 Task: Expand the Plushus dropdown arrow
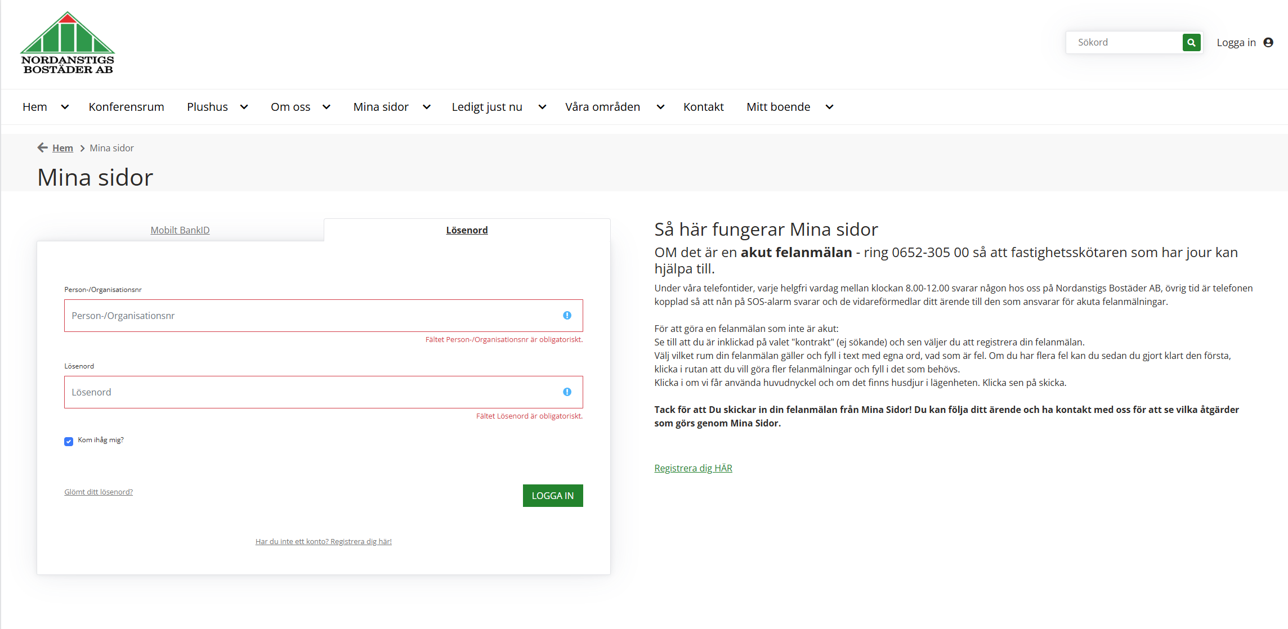click(244, 107)
